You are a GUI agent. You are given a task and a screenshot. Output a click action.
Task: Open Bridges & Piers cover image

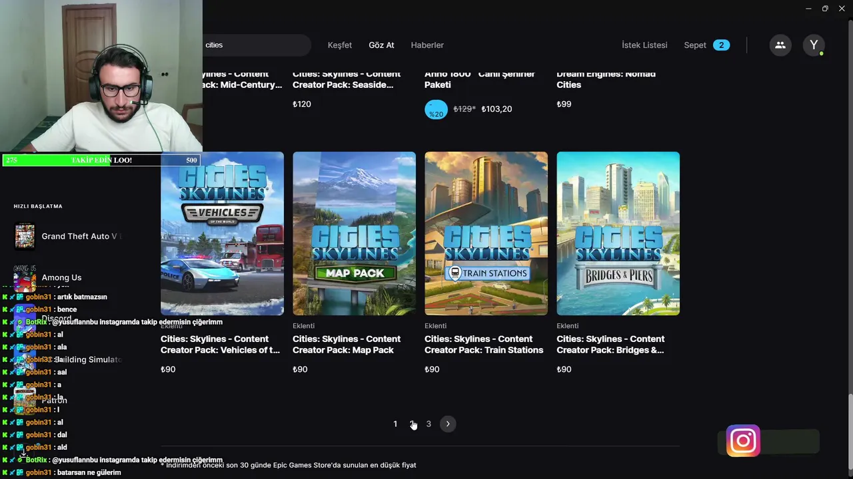(618, 234)
